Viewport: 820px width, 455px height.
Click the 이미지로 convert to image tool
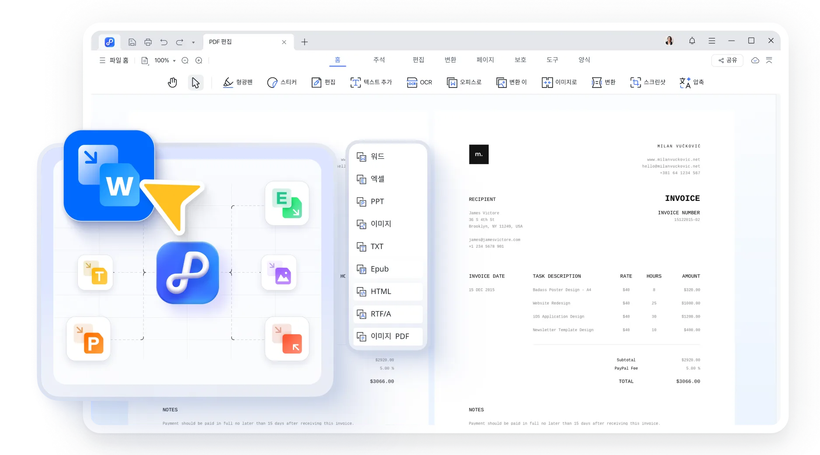559,82
